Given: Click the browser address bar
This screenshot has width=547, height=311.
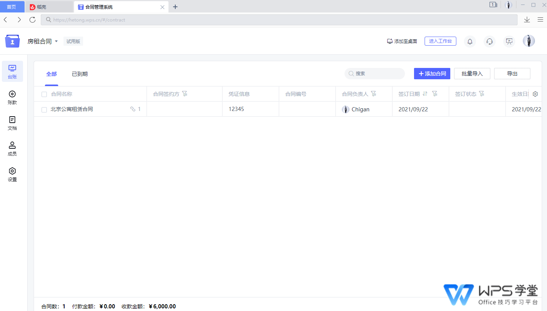Looking at the screenshot, I should click(x=279, y=20).
